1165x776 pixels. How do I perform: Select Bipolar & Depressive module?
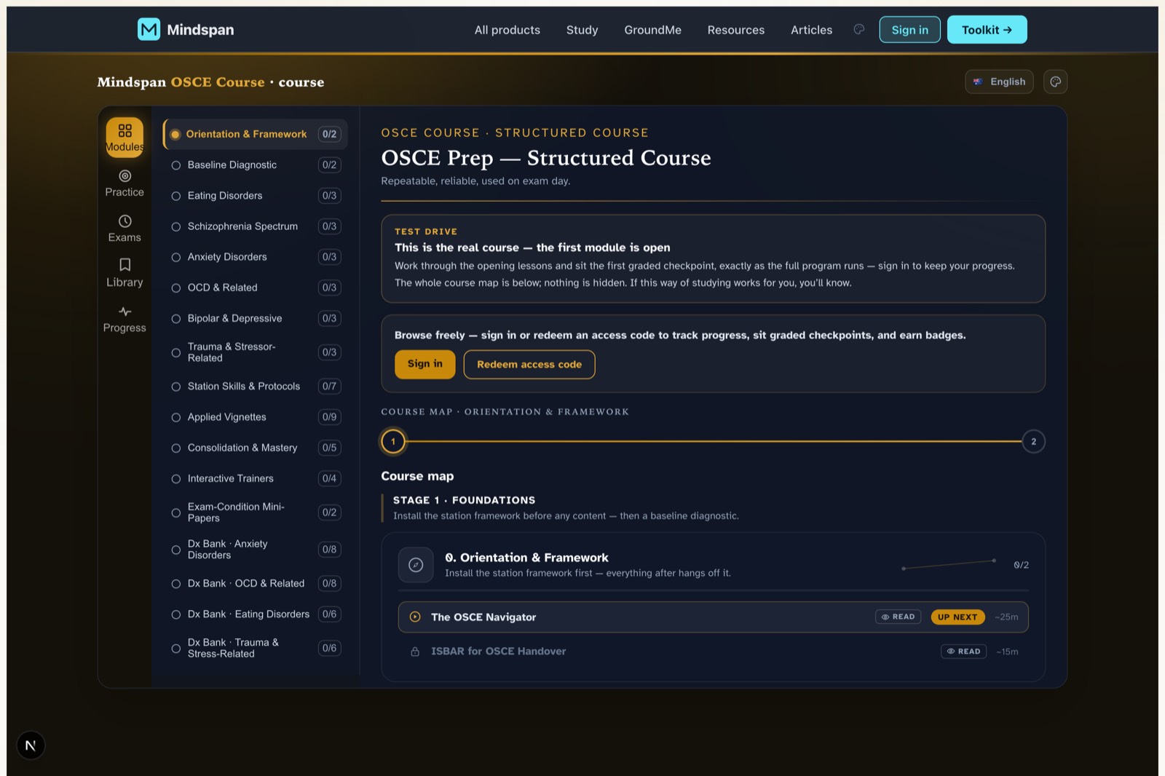click(x=255, y=318)
